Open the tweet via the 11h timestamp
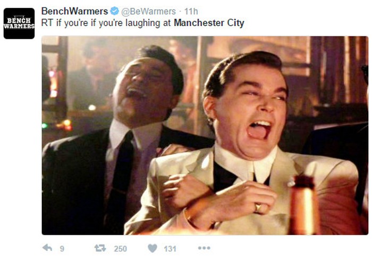The image size is (372, 261). point(191,11)
